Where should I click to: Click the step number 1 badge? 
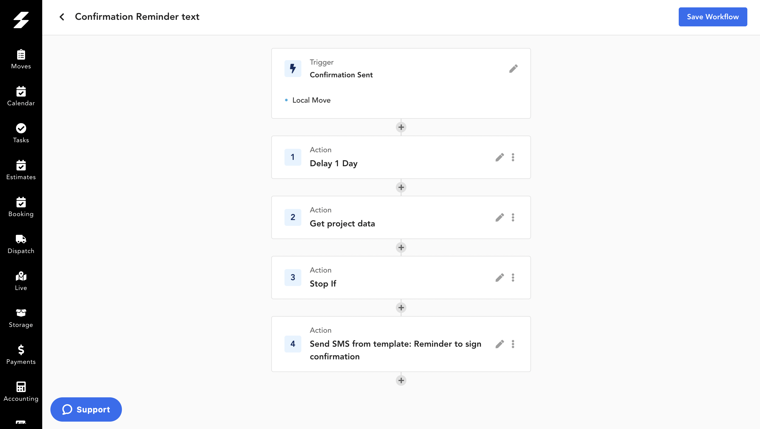pos(293,157)
